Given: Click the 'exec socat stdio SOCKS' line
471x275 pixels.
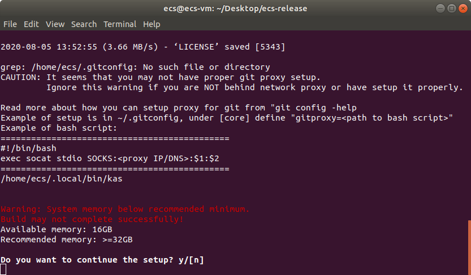Looking at the screenshot, I should tap(110, 158).
